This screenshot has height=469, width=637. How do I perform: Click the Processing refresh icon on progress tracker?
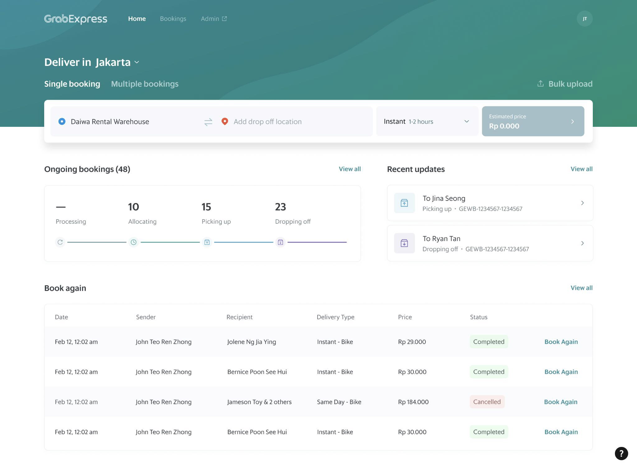pos(60,242)
